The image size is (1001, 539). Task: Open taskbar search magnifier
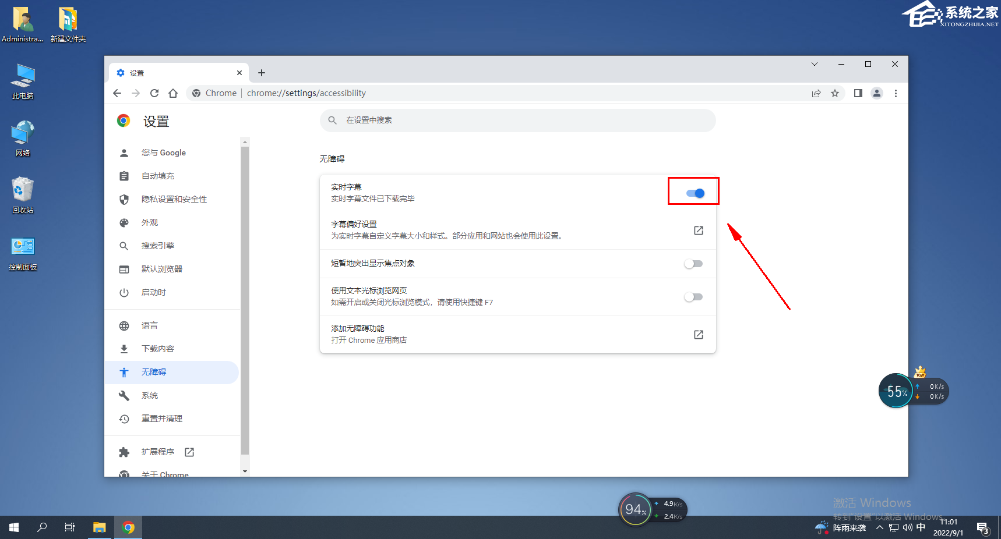tap(42, 527)
